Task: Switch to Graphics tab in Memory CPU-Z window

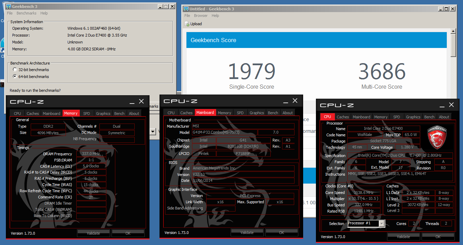Action: point(103,113)
